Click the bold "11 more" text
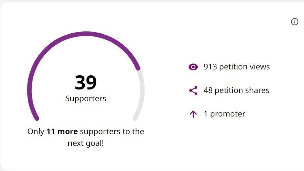The image size is (304, 171). click(62, 131)
